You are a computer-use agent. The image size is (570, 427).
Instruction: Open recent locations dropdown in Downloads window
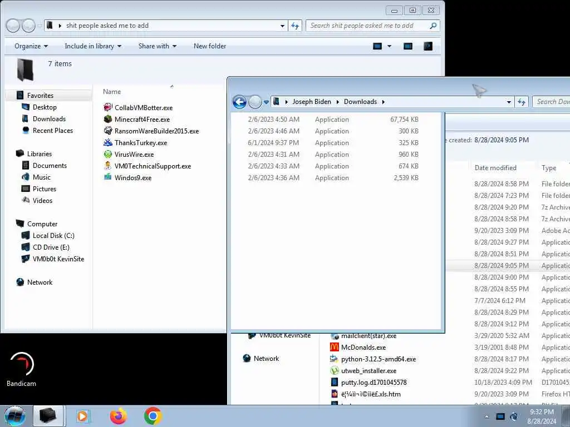[x=266, y=102]
